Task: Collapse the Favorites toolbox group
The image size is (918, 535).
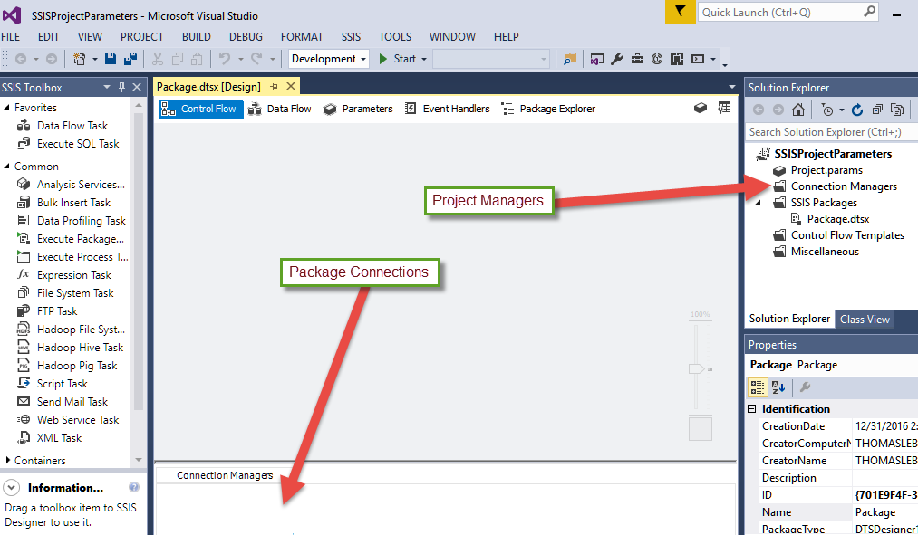Action: (7, 107)
